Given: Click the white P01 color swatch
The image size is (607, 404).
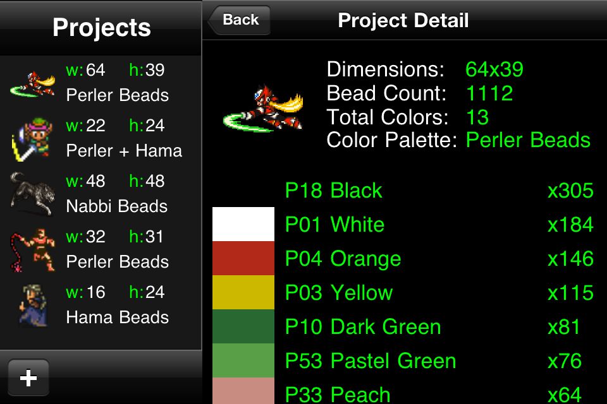Looking at the screenshot, I should [243, 224].
